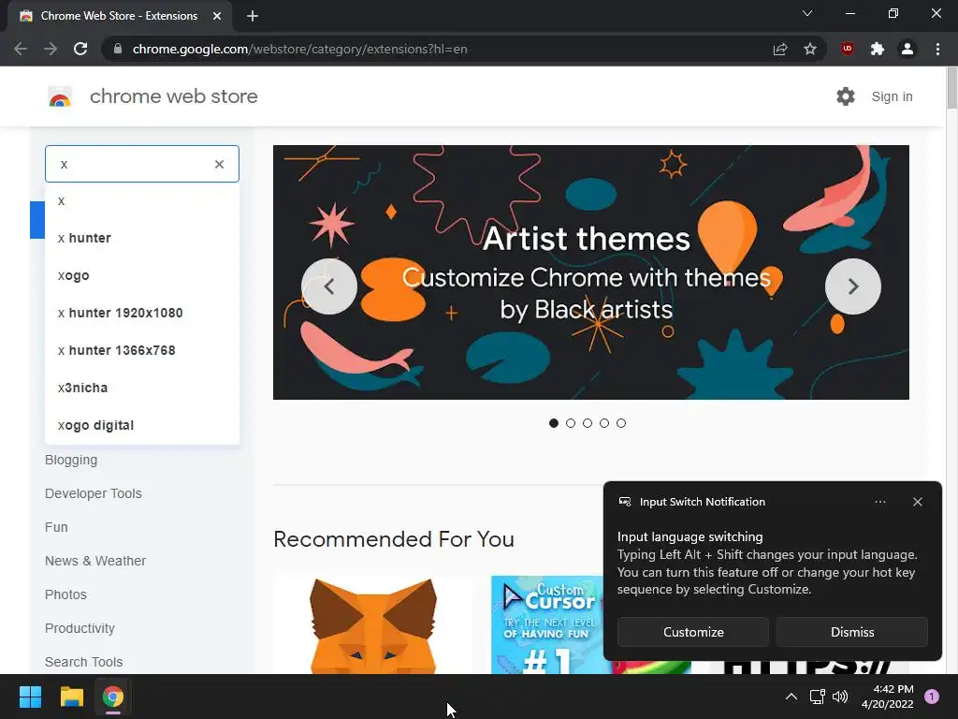Close the Input Switch Notification
The width and height of the screenshot is (958, 719).
[917, 502]
